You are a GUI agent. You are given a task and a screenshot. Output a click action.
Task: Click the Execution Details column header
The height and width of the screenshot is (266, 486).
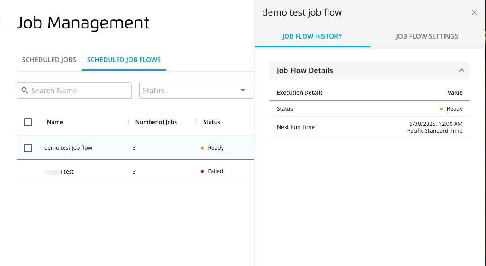point(300,93)
